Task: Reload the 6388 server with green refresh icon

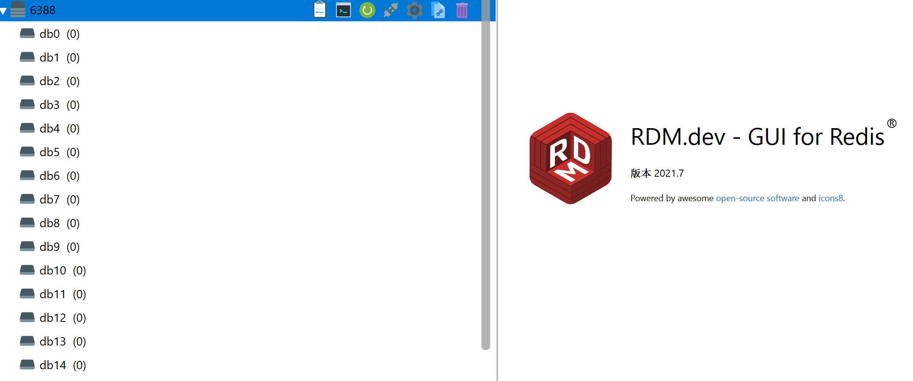Action: click(x=367, y=10)
